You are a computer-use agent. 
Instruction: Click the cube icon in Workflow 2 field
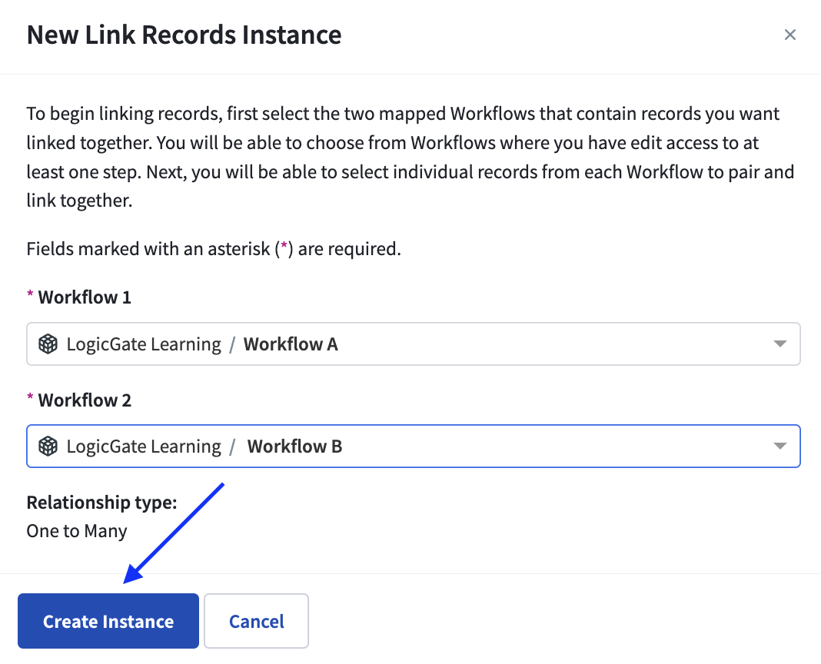point(48,447)
